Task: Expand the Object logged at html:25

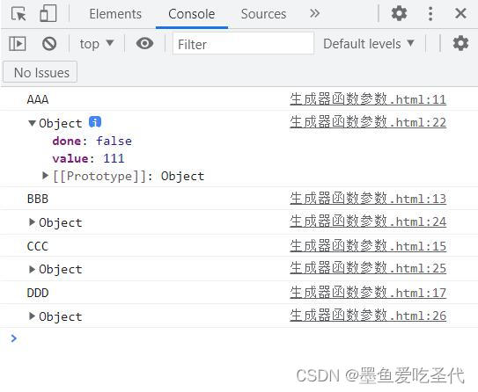Action: (32, 269)
